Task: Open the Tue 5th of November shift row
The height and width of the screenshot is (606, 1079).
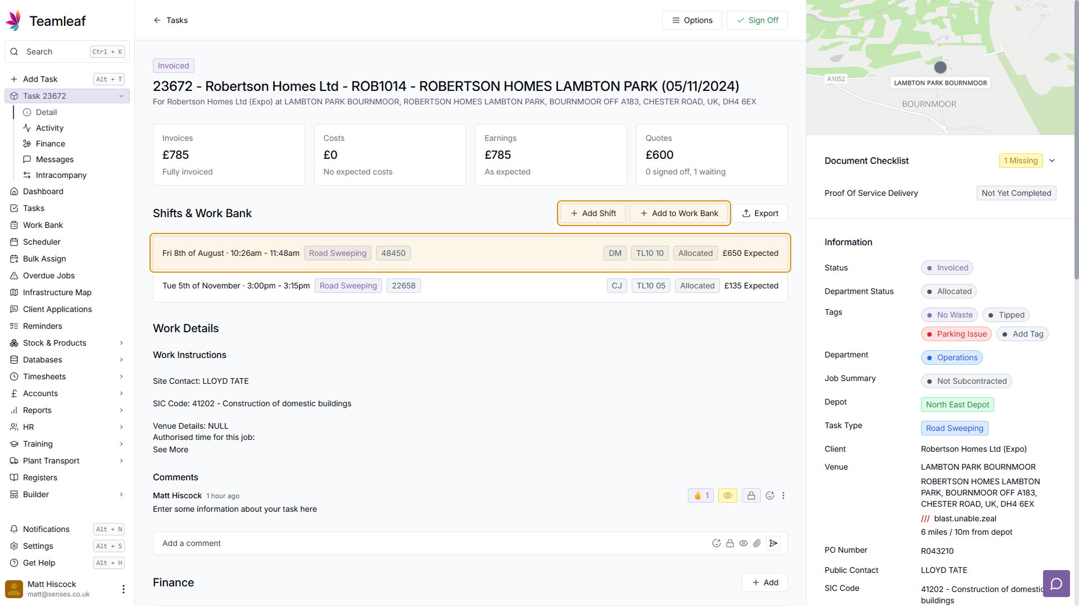Action: click(470, 286)
